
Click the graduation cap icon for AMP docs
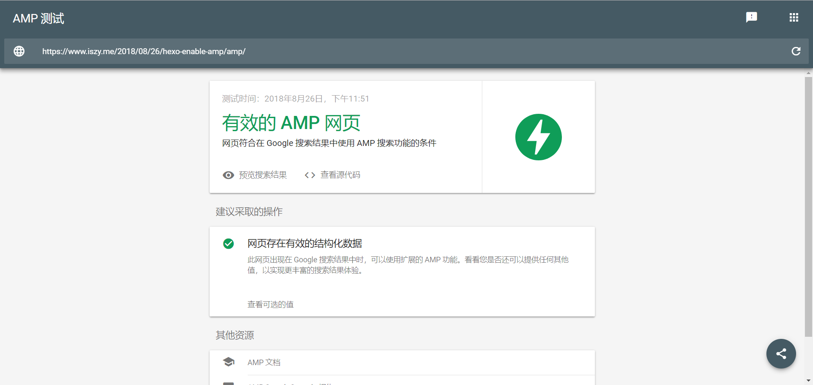point(229,362)
